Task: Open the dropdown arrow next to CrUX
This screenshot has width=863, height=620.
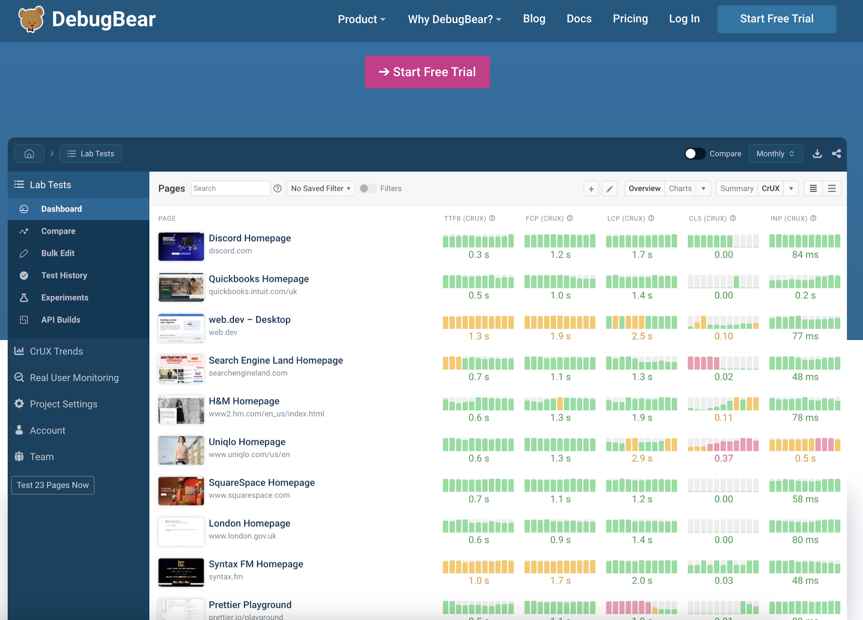Action: 791,188
